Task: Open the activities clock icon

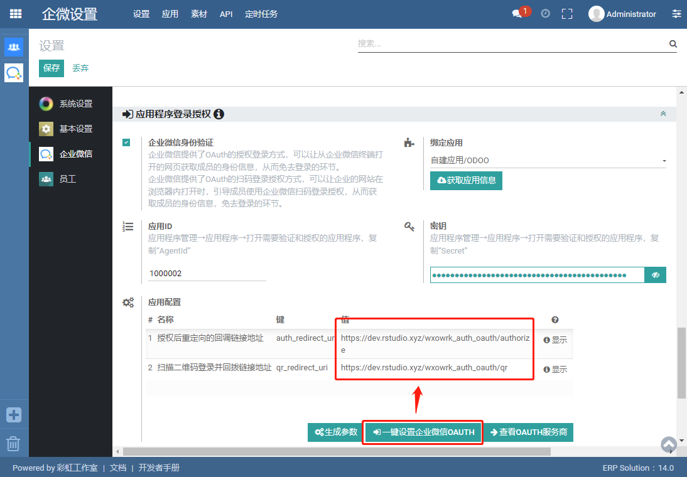Action: click(x=545, y=14)
